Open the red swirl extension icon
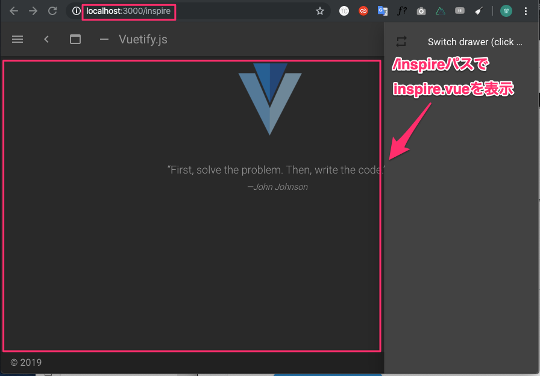 pyautogui.click(x=363, y=11)
